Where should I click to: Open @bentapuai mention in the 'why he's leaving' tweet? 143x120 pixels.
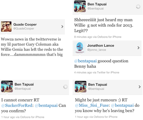(x=122, y=105)
